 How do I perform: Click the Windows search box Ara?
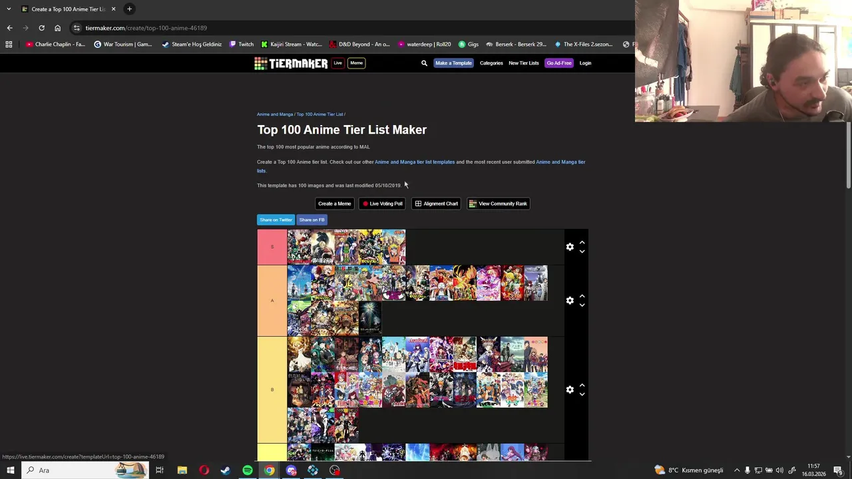(x=85, y=470)
